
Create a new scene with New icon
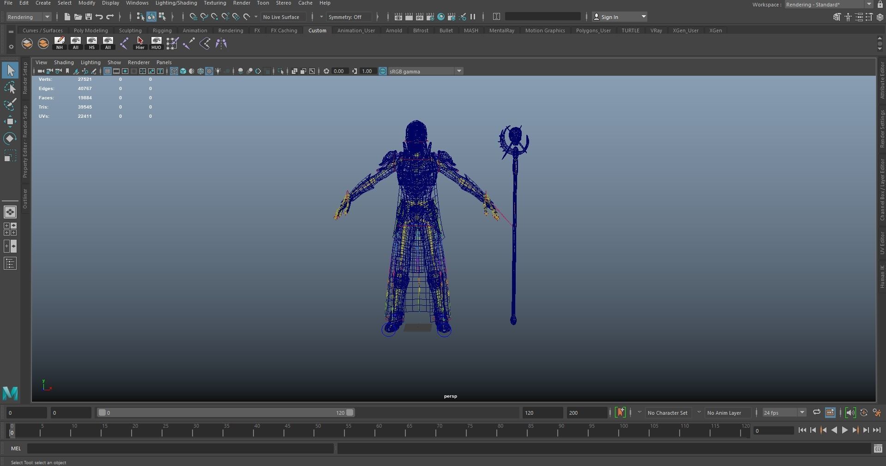tap(67, 17)
